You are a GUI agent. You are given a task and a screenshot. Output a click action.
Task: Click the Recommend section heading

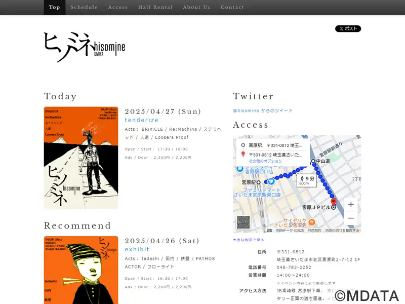click(x=77, y=225)
